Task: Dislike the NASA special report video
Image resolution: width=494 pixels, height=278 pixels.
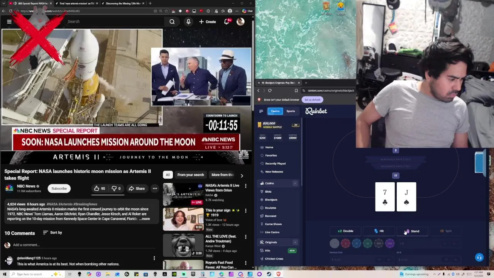Action: pos(116,188)
